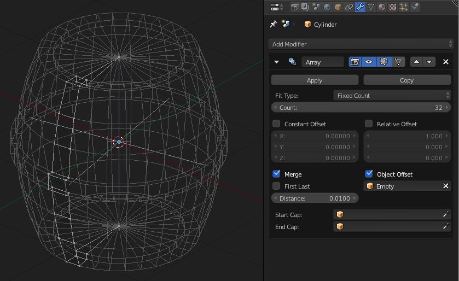This screenshot has width=459, height=281.
Task: Apply the Array modifier
Action: pyautogui.click(x=315, y=80)
